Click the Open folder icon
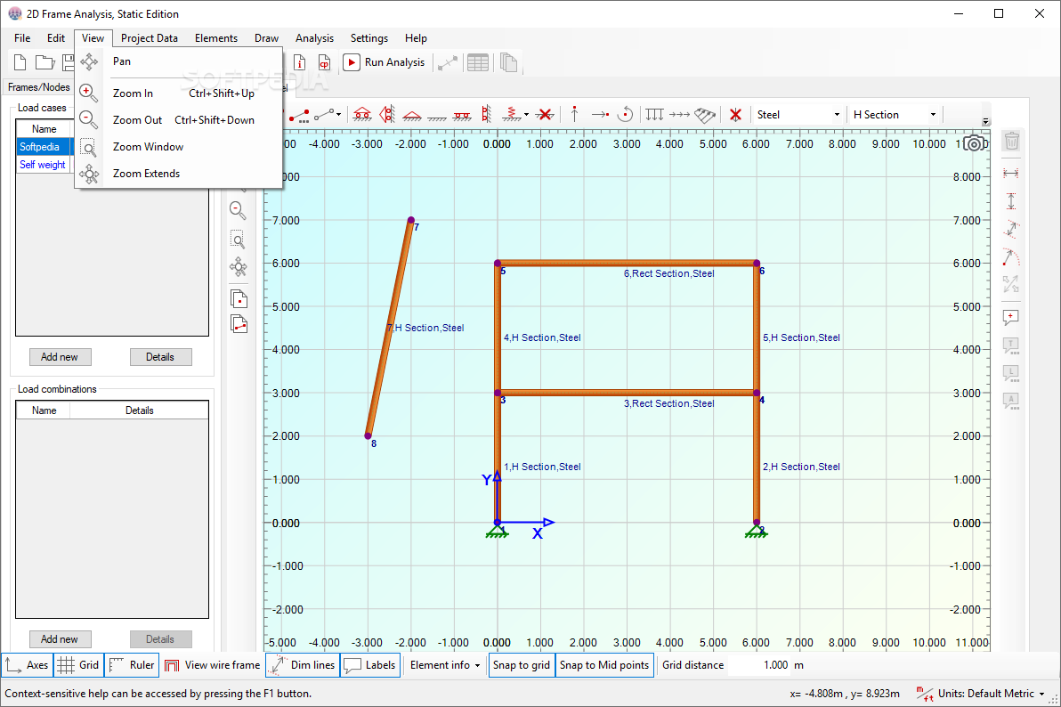 [x=45, y=63]
